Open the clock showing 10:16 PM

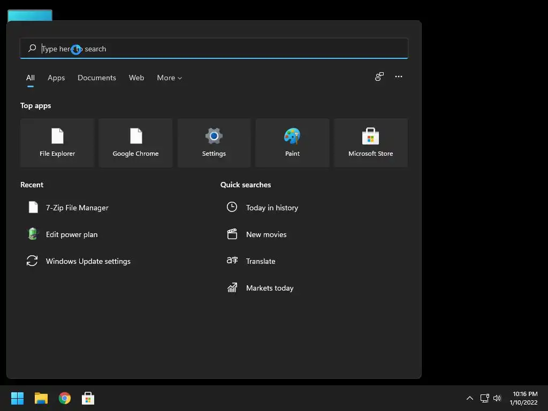tap(525, 398)
